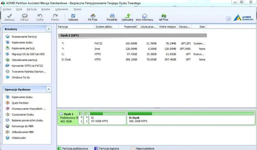Launch Kopiowanie dysku wizard under Kreatory
Viewport: 257px width, 150px height.
point(22,43)
